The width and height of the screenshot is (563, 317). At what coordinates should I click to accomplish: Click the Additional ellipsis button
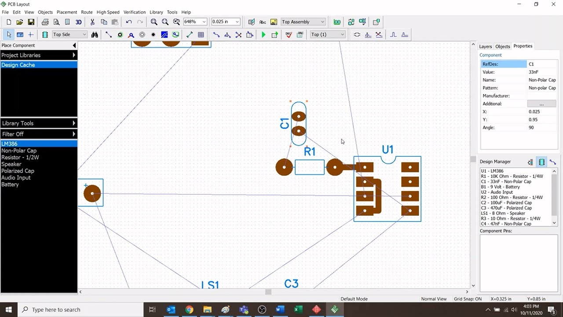541,104
